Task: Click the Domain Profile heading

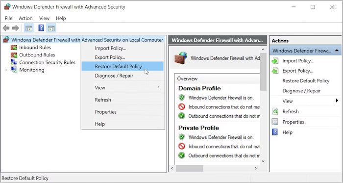Action: pos(199,88)
